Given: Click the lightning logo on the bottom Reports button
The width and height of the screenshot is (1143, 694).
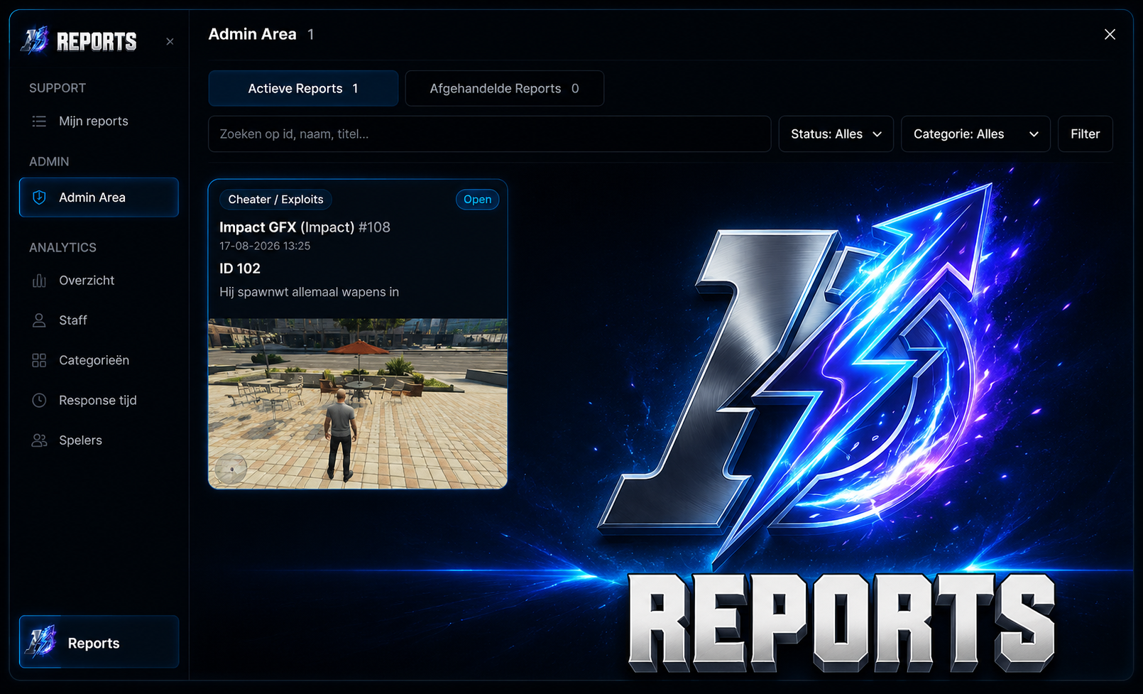Looking at the screenshot, I should (41, 641).
